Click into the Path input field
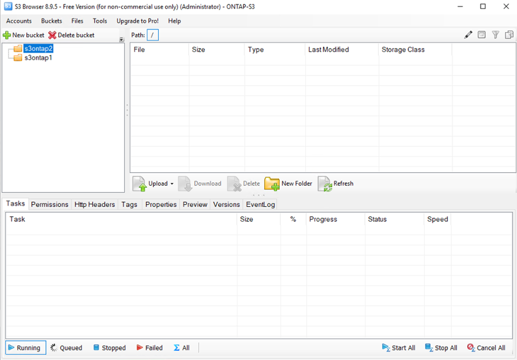This screenshot has width=517, height=360. pos(153,35)
